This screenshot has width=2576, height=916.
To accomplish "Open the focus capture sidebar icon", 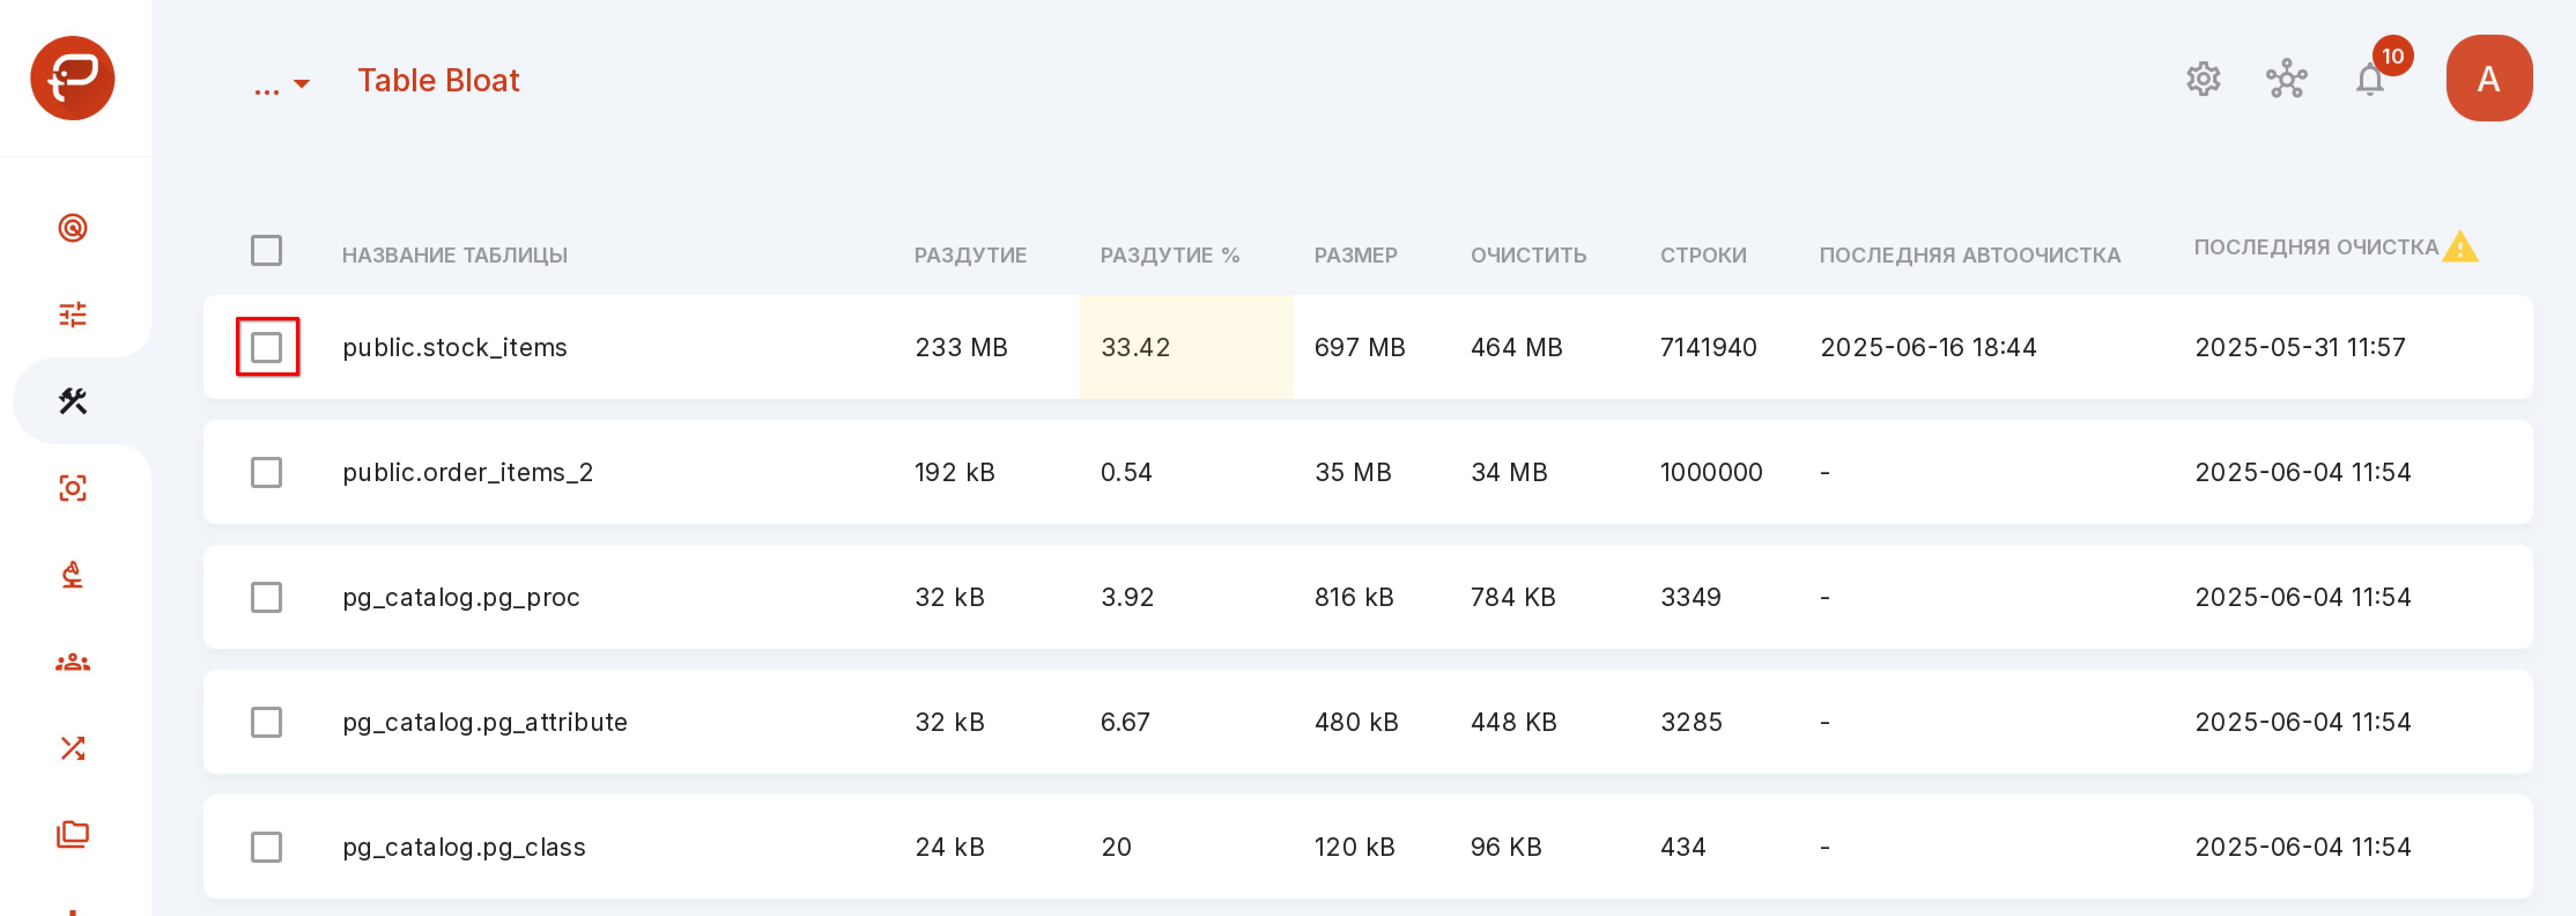I will [73, 488].
